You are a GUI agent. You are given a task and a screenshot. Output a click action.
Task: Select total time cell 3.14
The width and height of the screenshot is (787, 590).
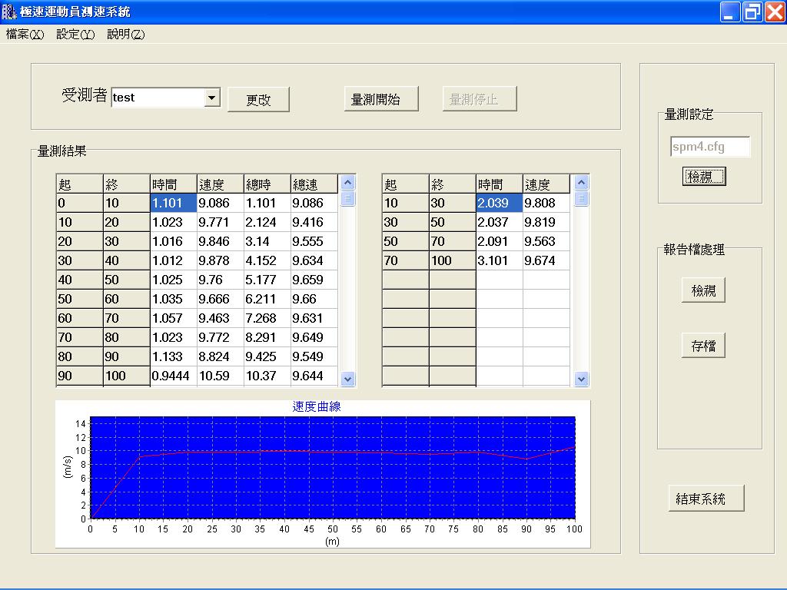pyautogui.click(x=267, y=241)
